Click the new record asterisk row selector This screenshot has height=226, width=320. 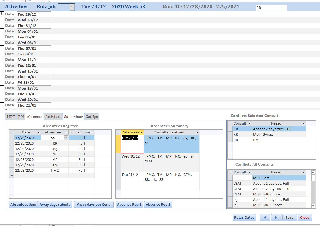[x=12, y=176]
